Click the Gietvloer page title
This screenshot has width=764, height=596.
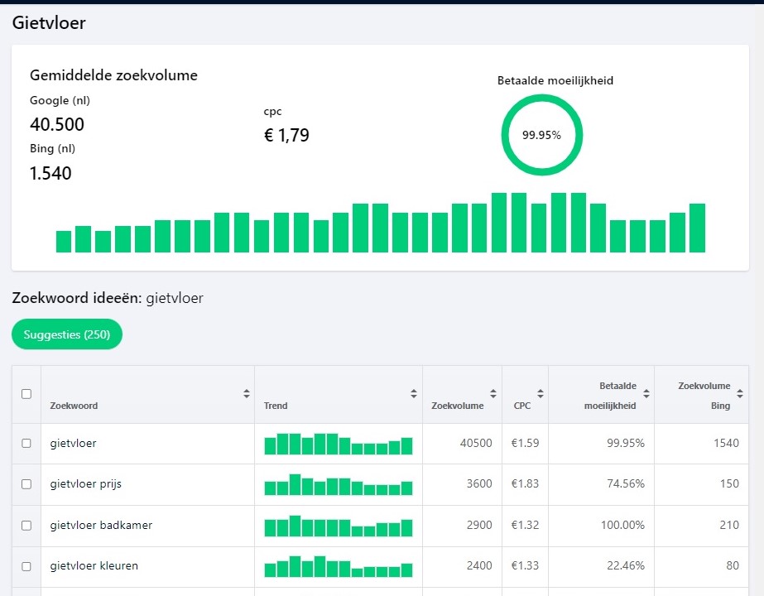click(49, 23)
